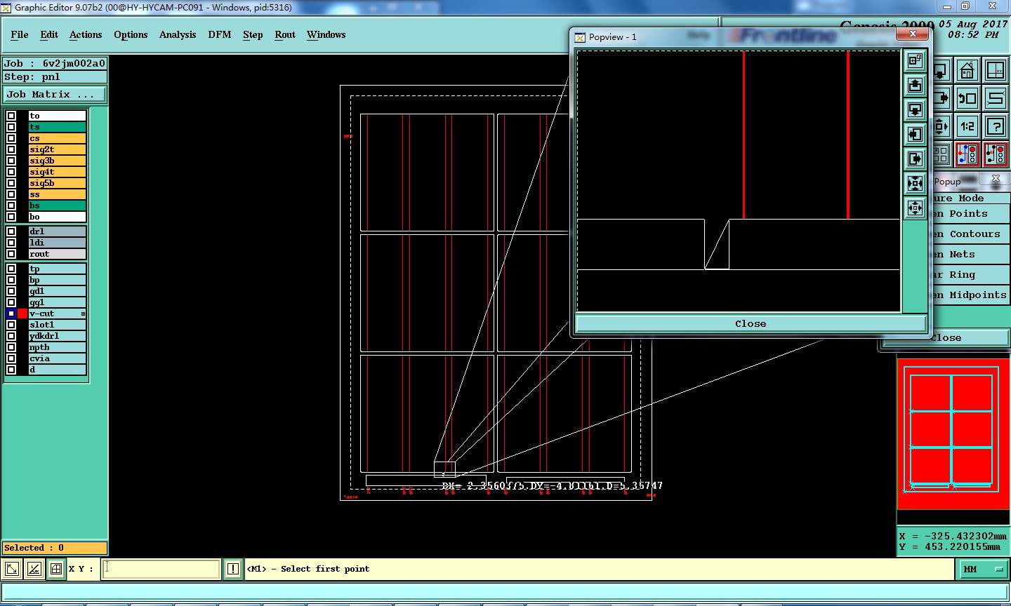Image resolution: width=1011 pixels, height=606 pixels.
Task: Click the exclamation mark icon in bottom bar
Action: click(233, 569)
